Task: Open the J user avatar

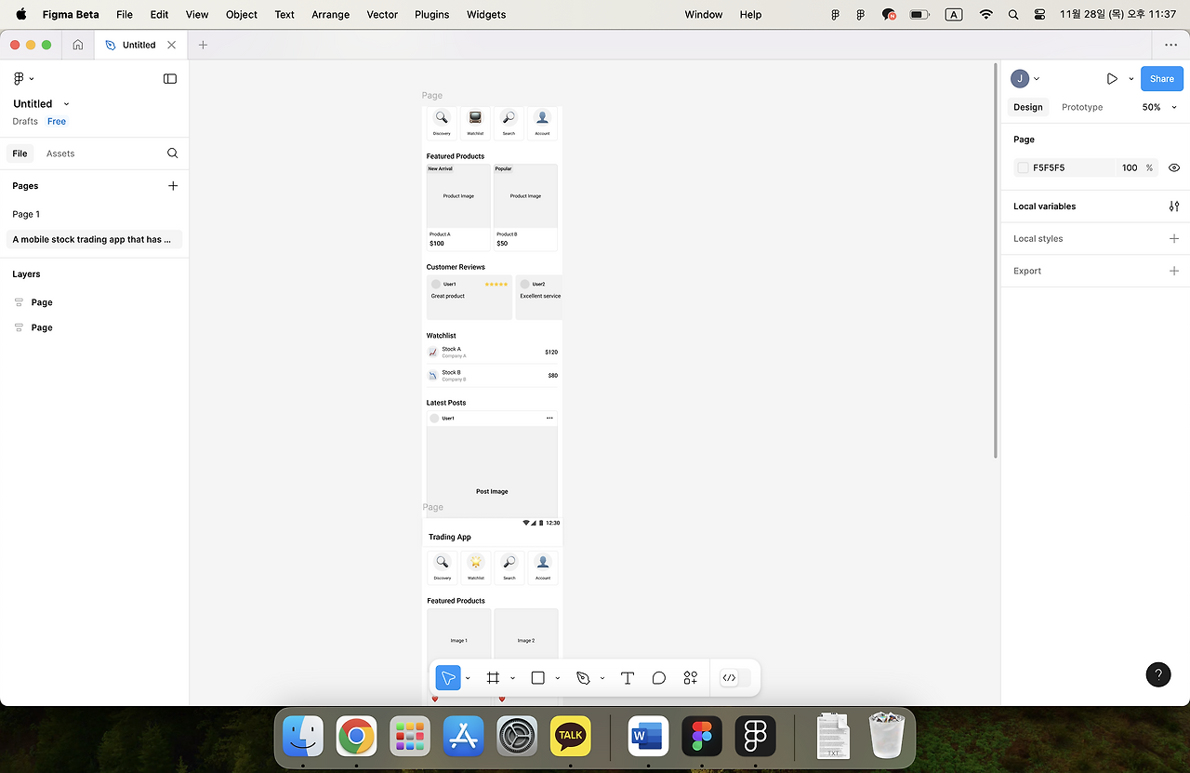Action: click(x=1020, y=79)
